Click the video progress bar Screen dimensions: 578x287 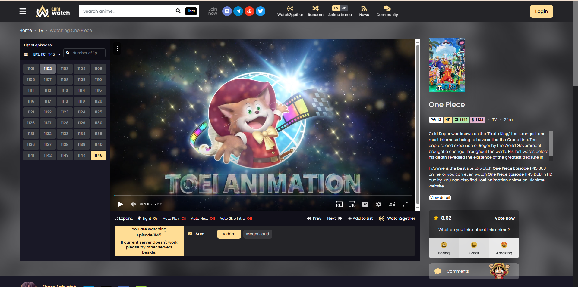click(x=262, y=195)
